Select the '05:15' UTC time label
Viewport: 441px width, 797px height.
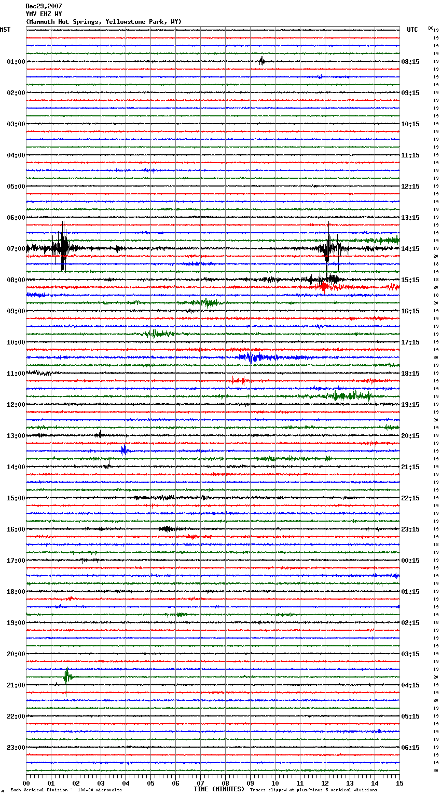(410, 716)
